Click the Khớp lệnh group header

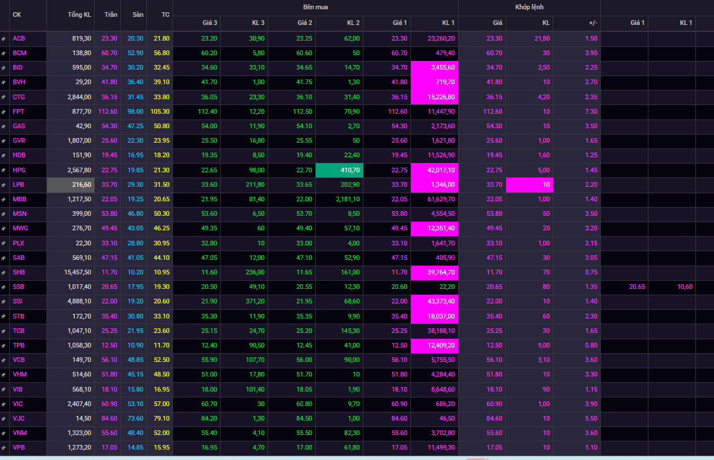529,8
